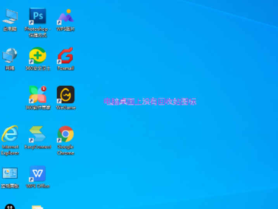The width and height of the screenshot is (278, 209).
Task: Click the Internet Explorer label text
Action: pyautogui.click(x=10, y=150)
